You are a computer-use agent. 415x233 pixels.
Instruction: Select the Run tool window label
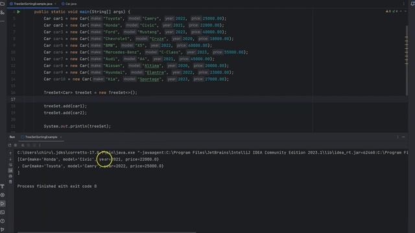[12, 137]
